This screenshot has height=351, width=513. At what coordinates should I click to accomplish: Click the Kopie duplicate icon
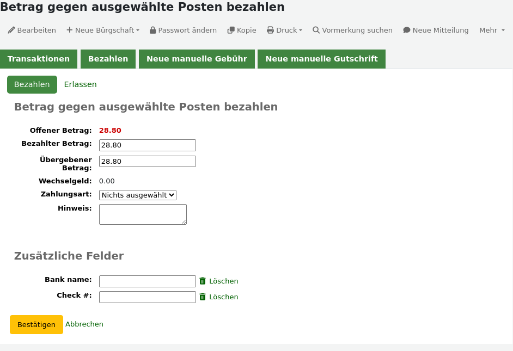coord(231,30)
